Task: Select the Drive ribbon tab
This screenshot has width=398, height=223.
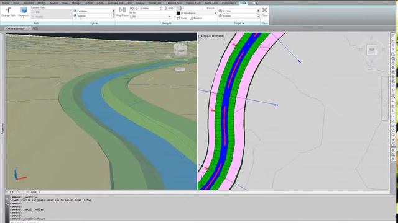Action: pyautogui.click(x=243, y=3)
